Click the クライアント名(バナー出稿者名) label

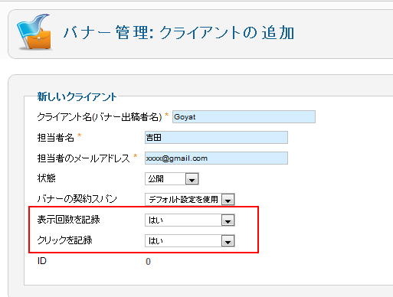(x=100, y=117)
